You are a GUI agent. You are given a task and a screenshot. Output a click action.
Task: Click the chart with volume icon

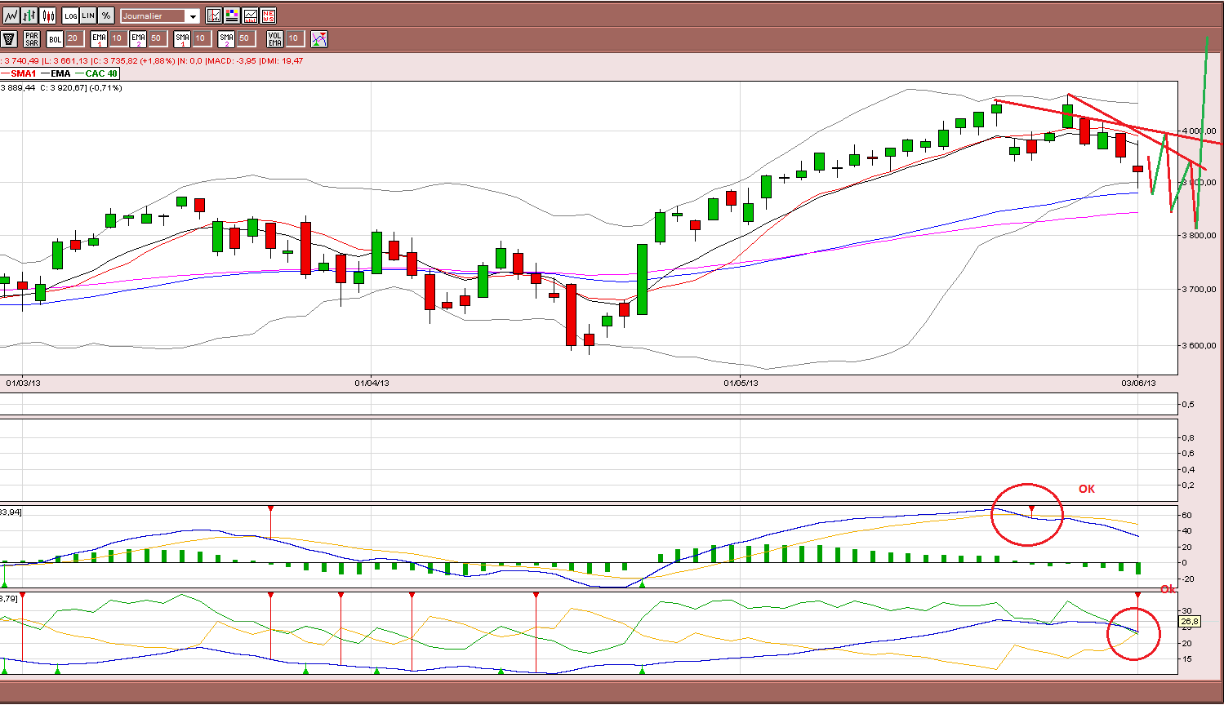(250, 16)
